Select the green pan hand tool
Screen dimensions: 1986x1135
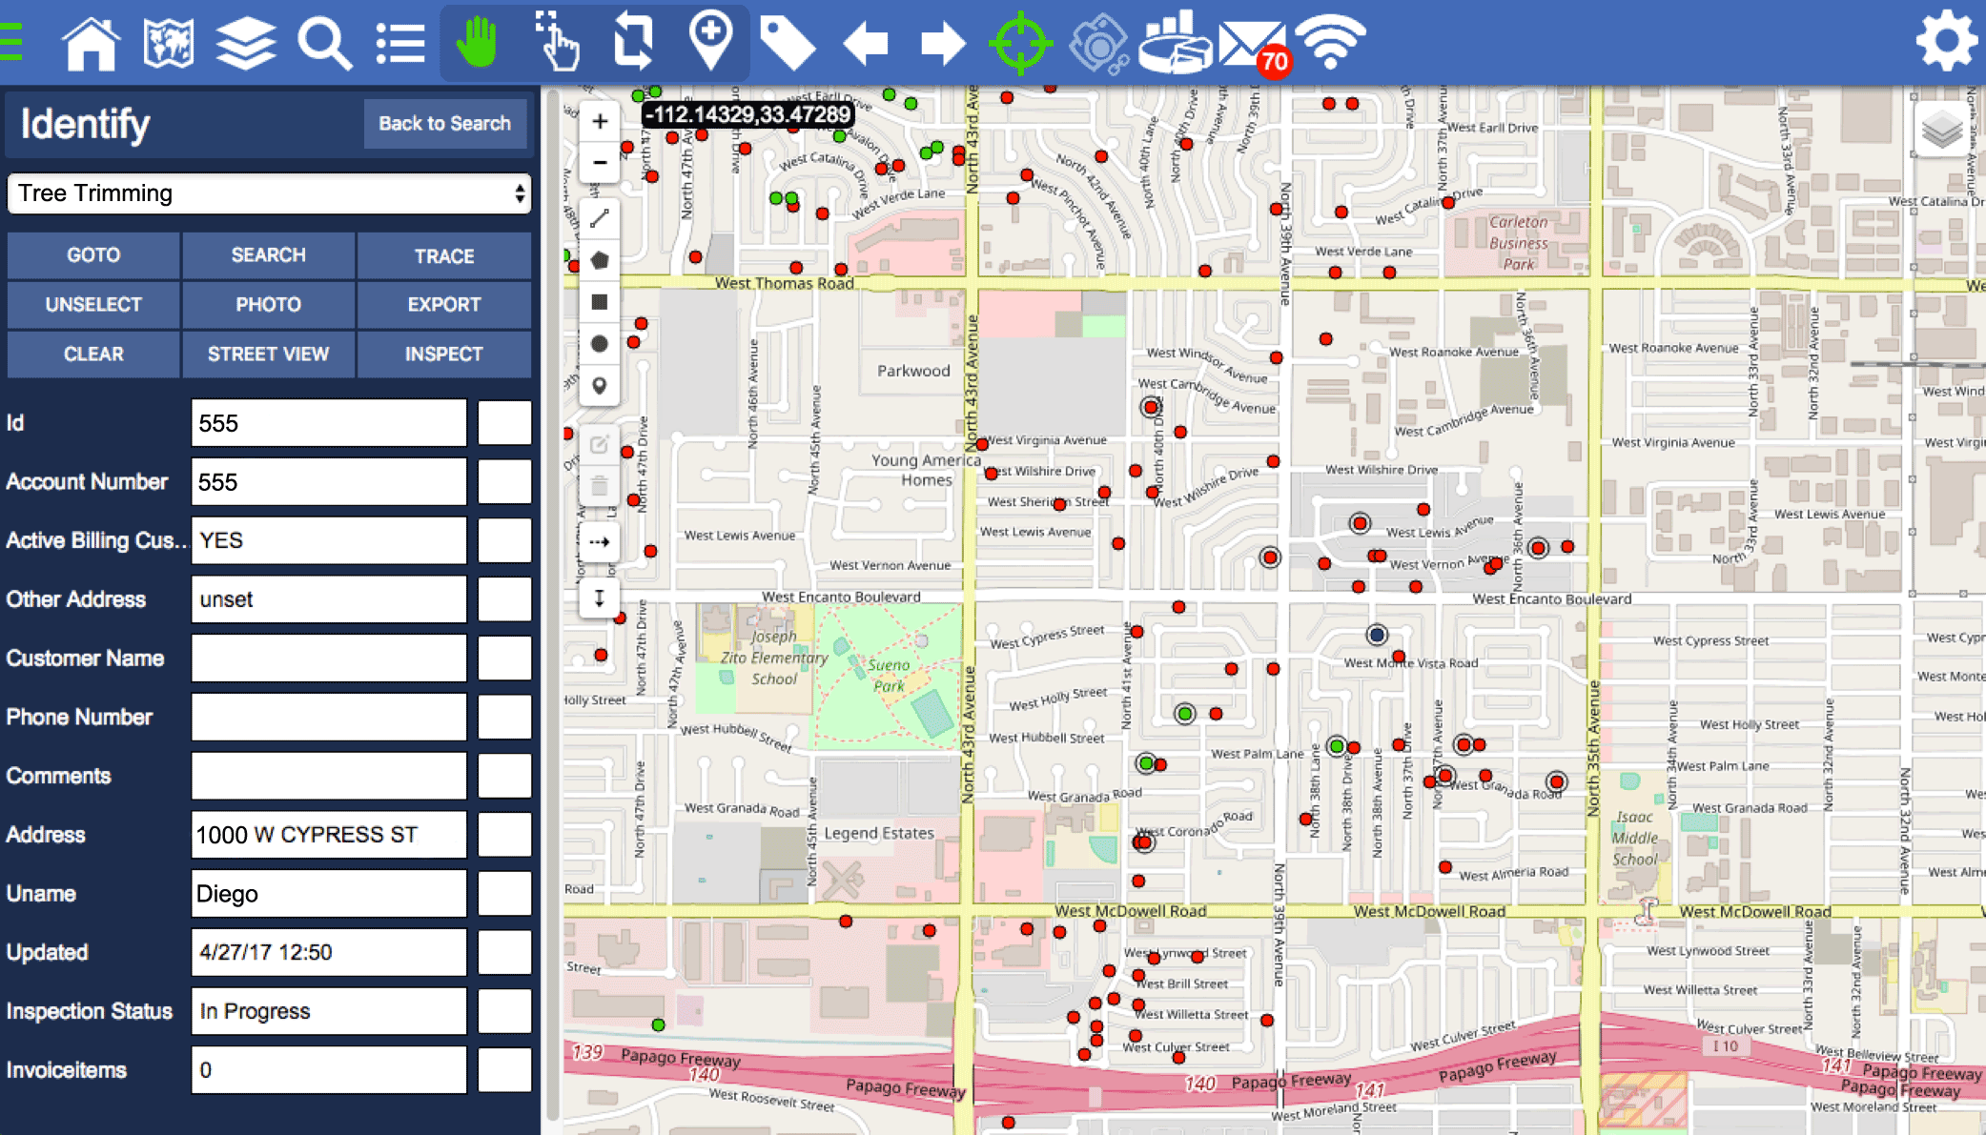click(477, 43)
